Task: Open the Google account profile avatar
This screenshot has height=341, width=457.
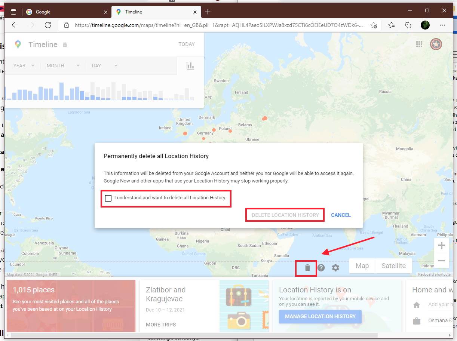Action: pyautogui.click(x=436, y=44)
